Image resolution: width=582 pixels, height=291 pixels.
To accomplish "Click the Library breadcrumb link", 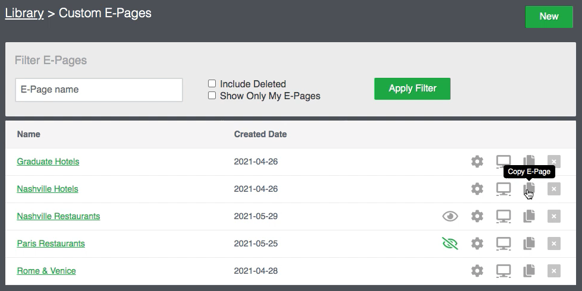I will pyautogui.click(x=24, y=13).
